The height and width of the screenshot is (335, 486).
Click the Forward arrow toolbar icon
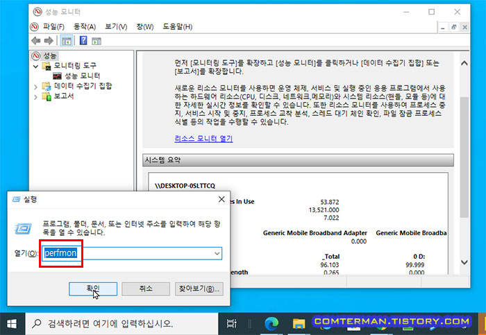(x=49, y=40)
